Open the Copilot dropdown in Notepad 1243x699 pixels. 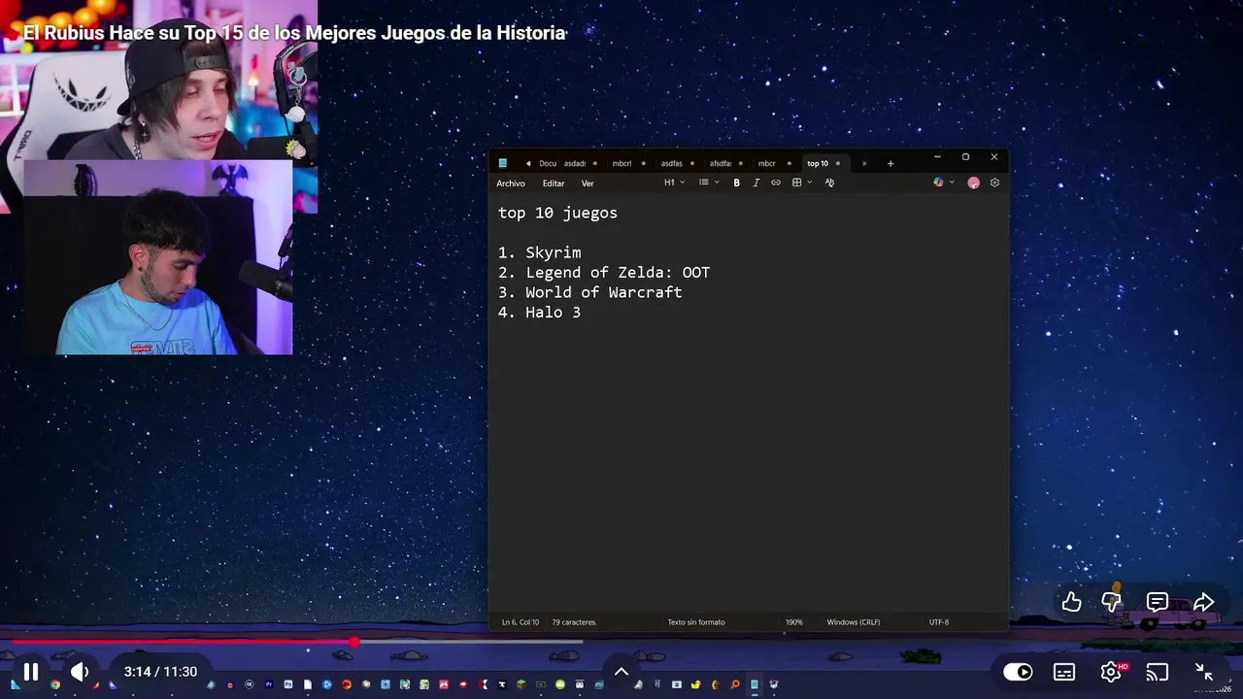tap(944, 183)
